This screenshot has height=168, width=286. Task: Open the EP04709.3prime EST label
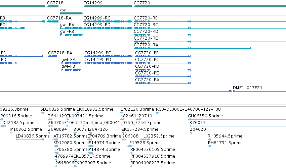pyautogui.click(x=104, y=136)
